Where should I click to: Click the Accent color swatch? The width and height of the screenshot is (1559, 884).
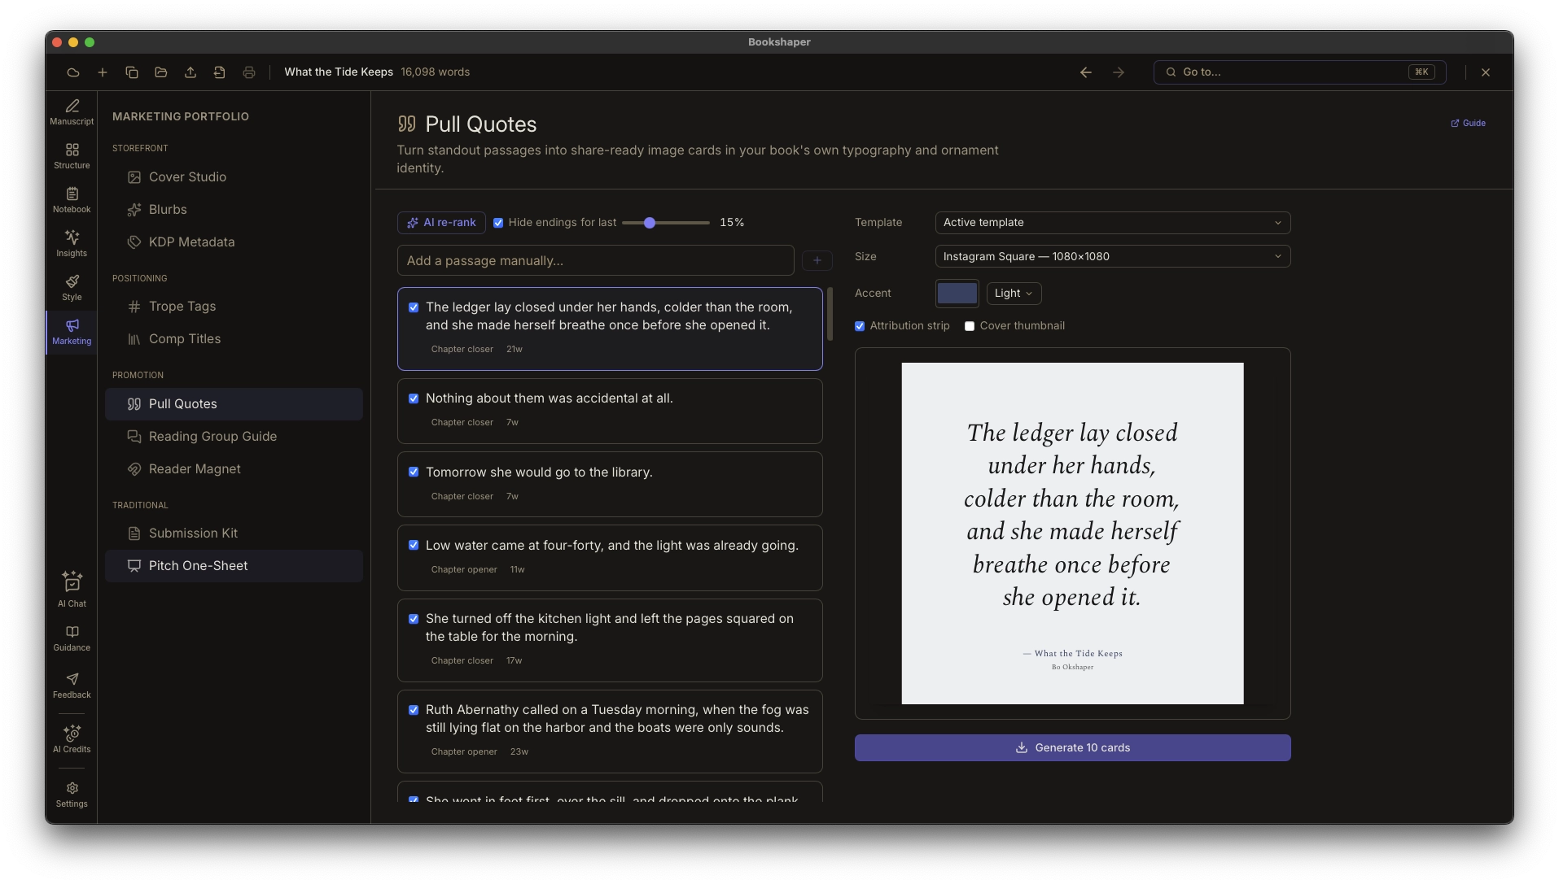tap(957, 294)
